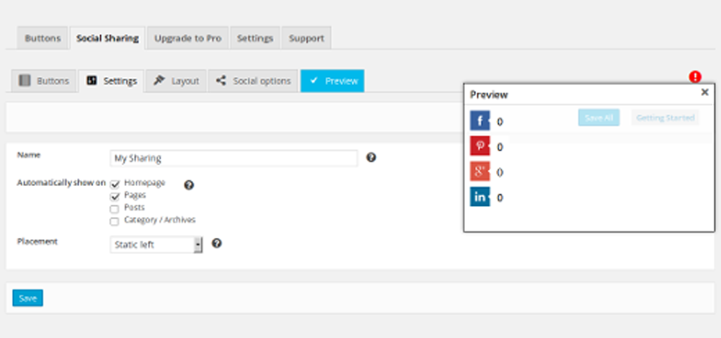Open the Support tab
721x338 pixels.
[x=306, y=38]
